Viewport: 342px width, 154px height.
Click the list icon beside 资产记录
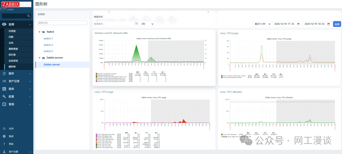(4, 81)
